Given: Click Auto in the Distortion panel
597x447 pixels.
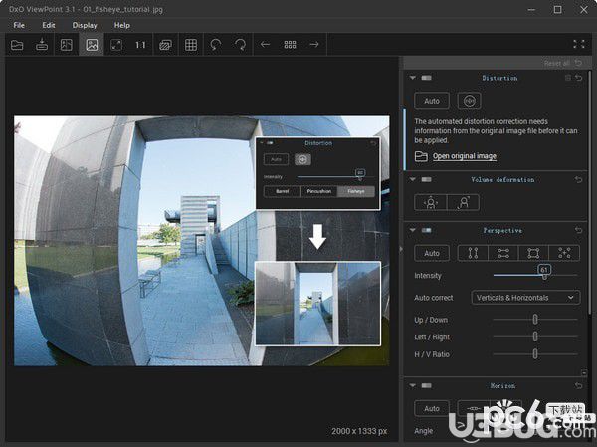Looking at the screenshot, I should pyautogui.click(x=432, y=101).
